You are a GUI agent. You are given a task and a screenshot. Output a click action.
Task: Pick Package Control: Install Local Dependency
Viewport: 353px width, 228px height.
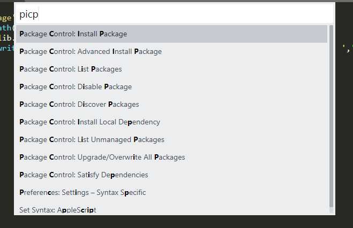pos(89,122)
